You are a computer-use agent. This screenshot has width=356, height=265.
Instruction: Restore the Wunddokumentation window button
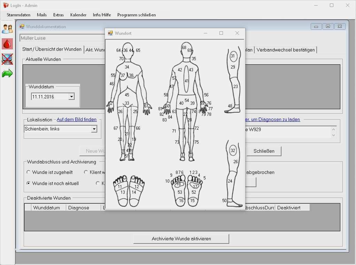pos(328,26)
